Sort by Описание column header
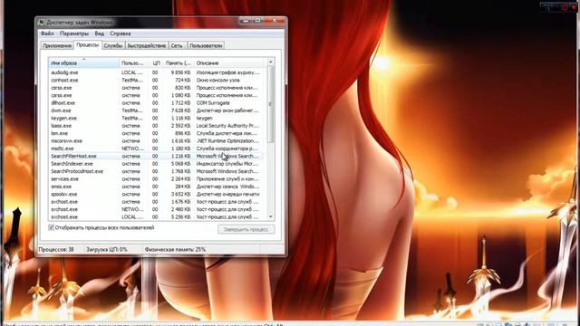580x326 pixels. (x=228, y=63)
